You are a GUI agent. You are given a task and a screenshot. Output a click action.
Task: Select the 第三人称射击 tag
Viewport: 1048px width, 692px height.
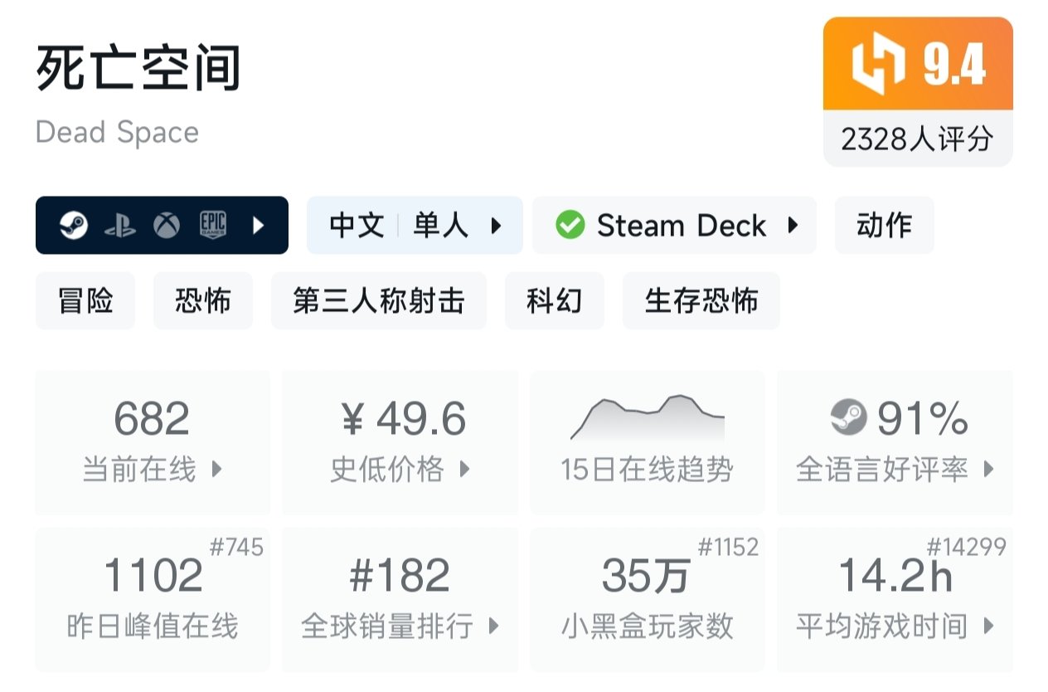coord(378,301)
